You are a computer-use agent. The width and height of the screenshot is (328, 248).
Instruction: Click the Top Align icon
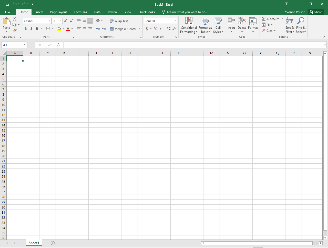click(x=79, y=21)
